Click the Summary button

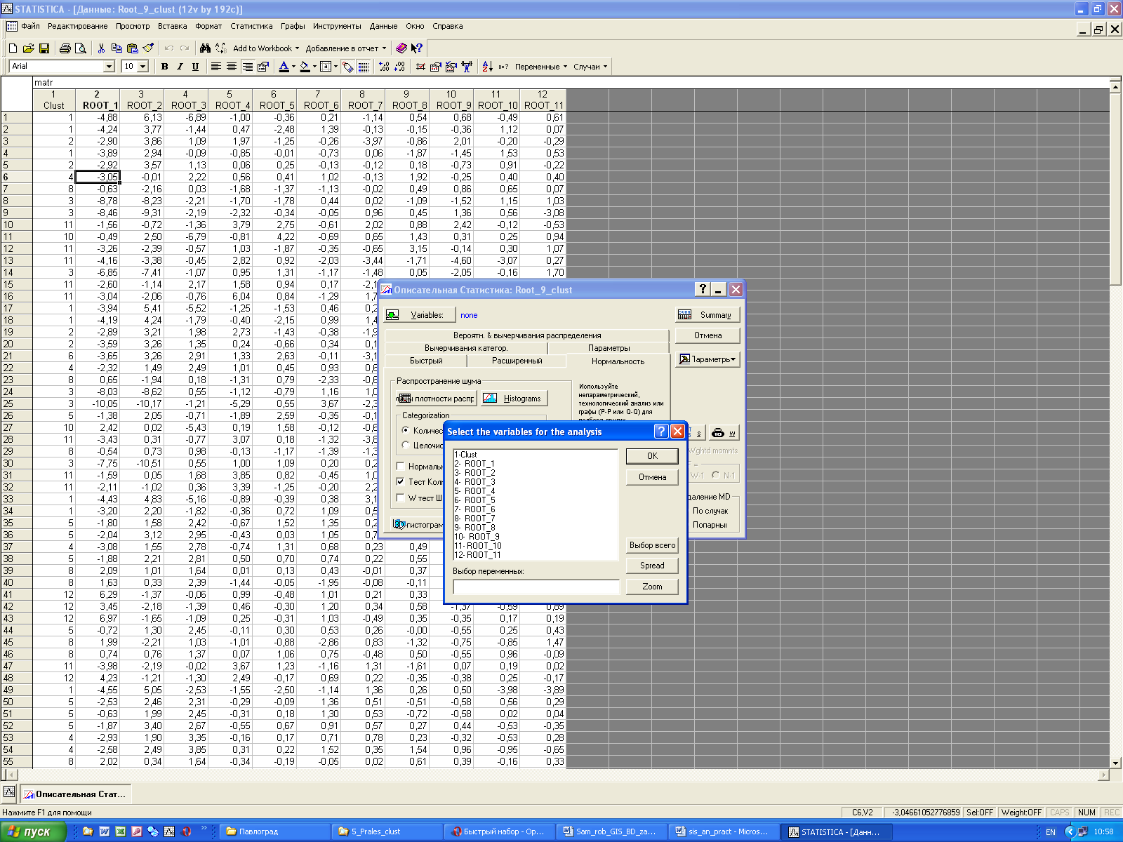pos(707,315)
